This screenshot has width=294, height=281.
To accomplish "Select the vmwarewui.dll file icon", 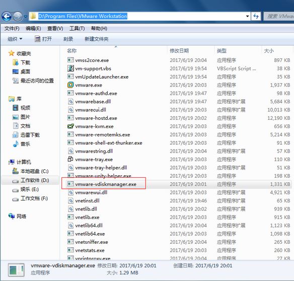I will (70, 192).
